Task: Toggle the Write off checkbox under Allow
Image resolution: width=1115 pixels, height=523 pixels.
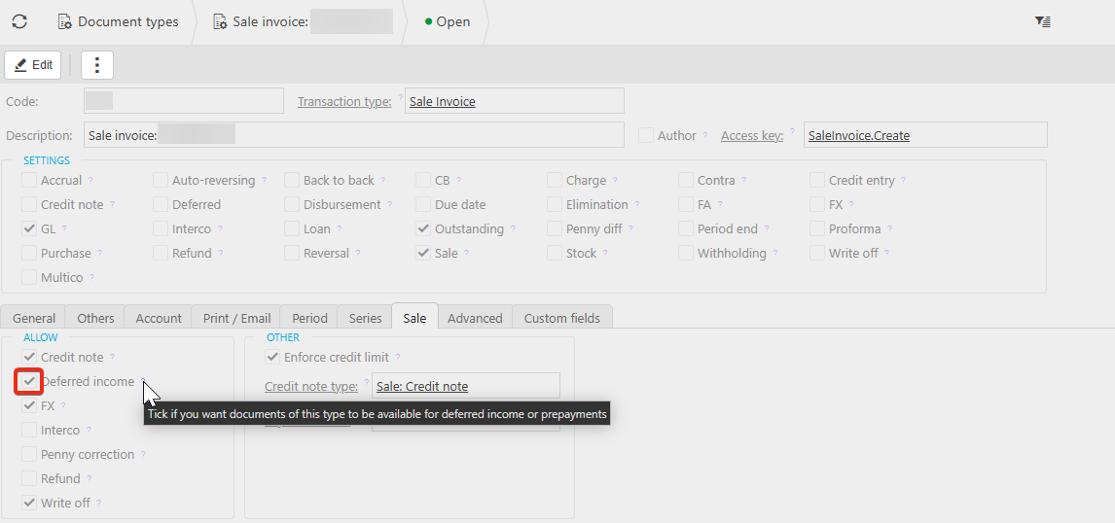Action: 29,503
